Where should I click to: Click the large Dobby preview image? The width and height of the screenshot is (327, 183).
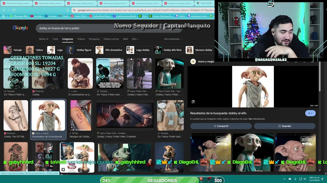253,87
